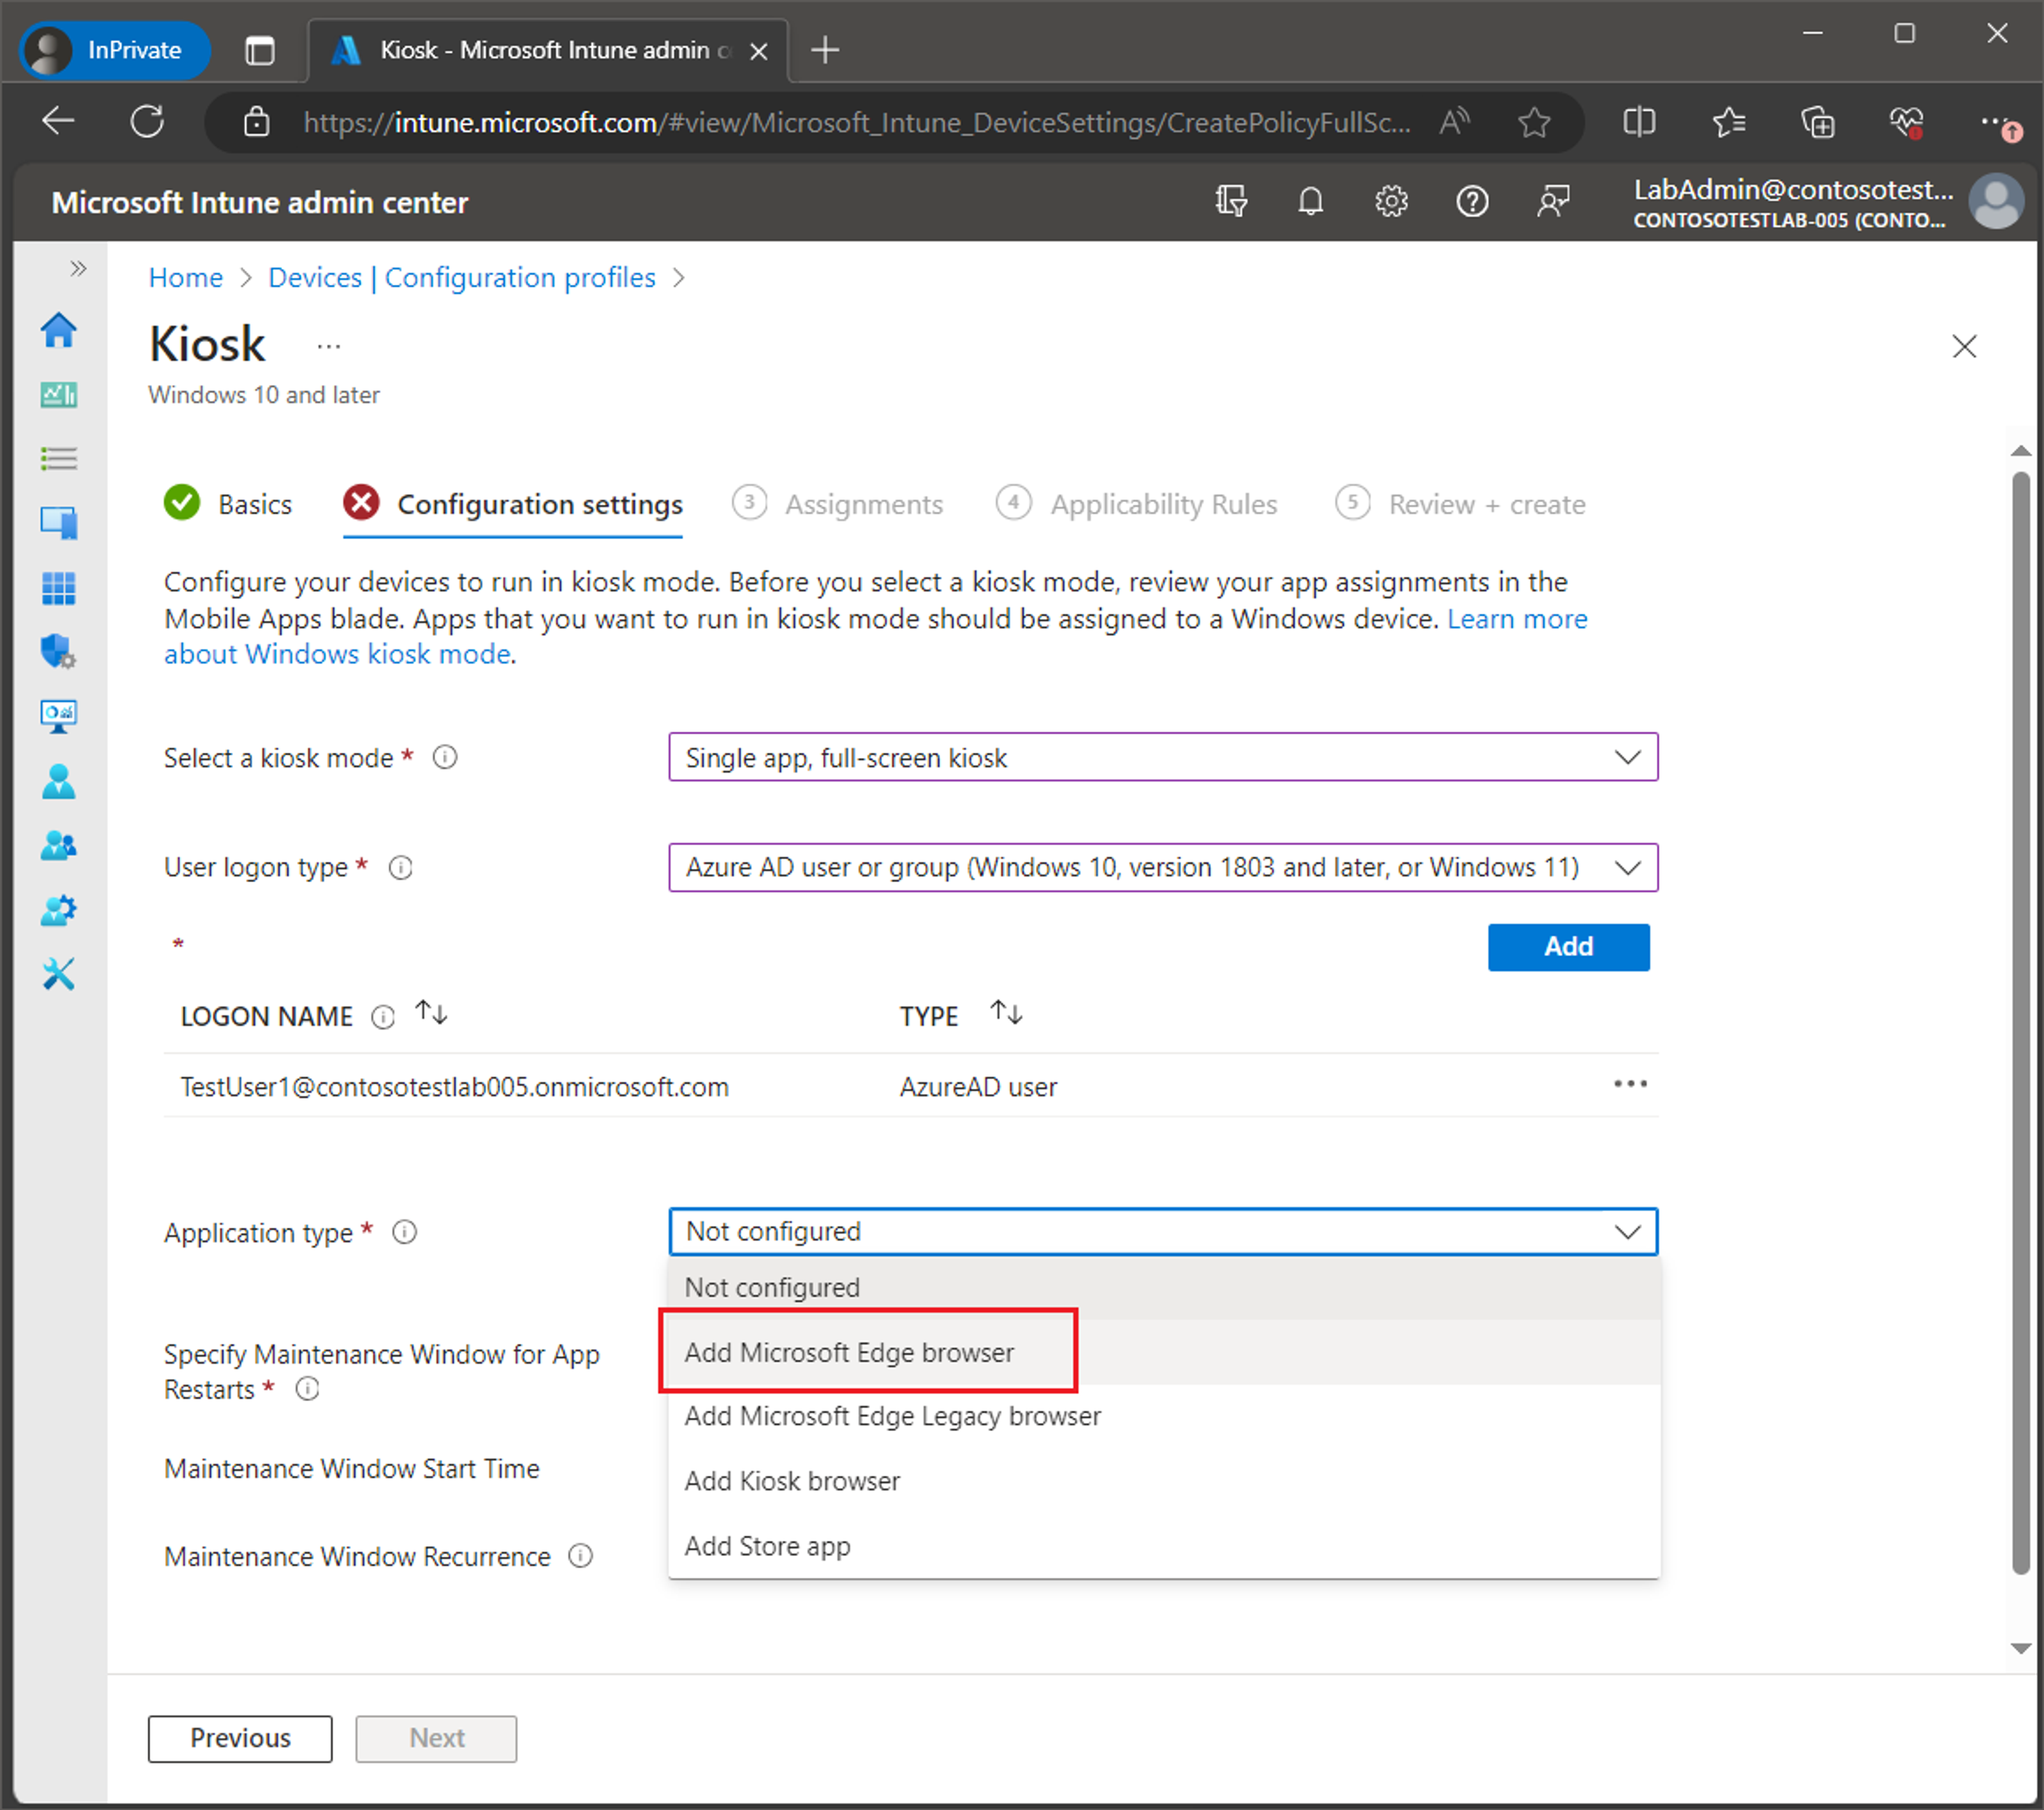Click the Next button
The width and height of the screenshot is (2044, 1810).
click(x=436, y=1738)
